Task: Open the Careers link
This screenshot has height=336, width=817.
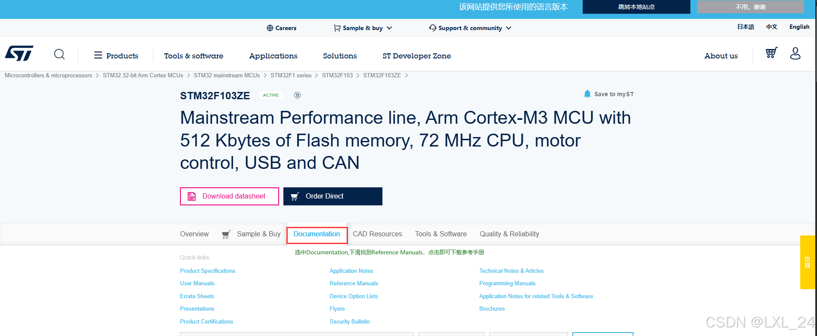Action: coord(286,28)
